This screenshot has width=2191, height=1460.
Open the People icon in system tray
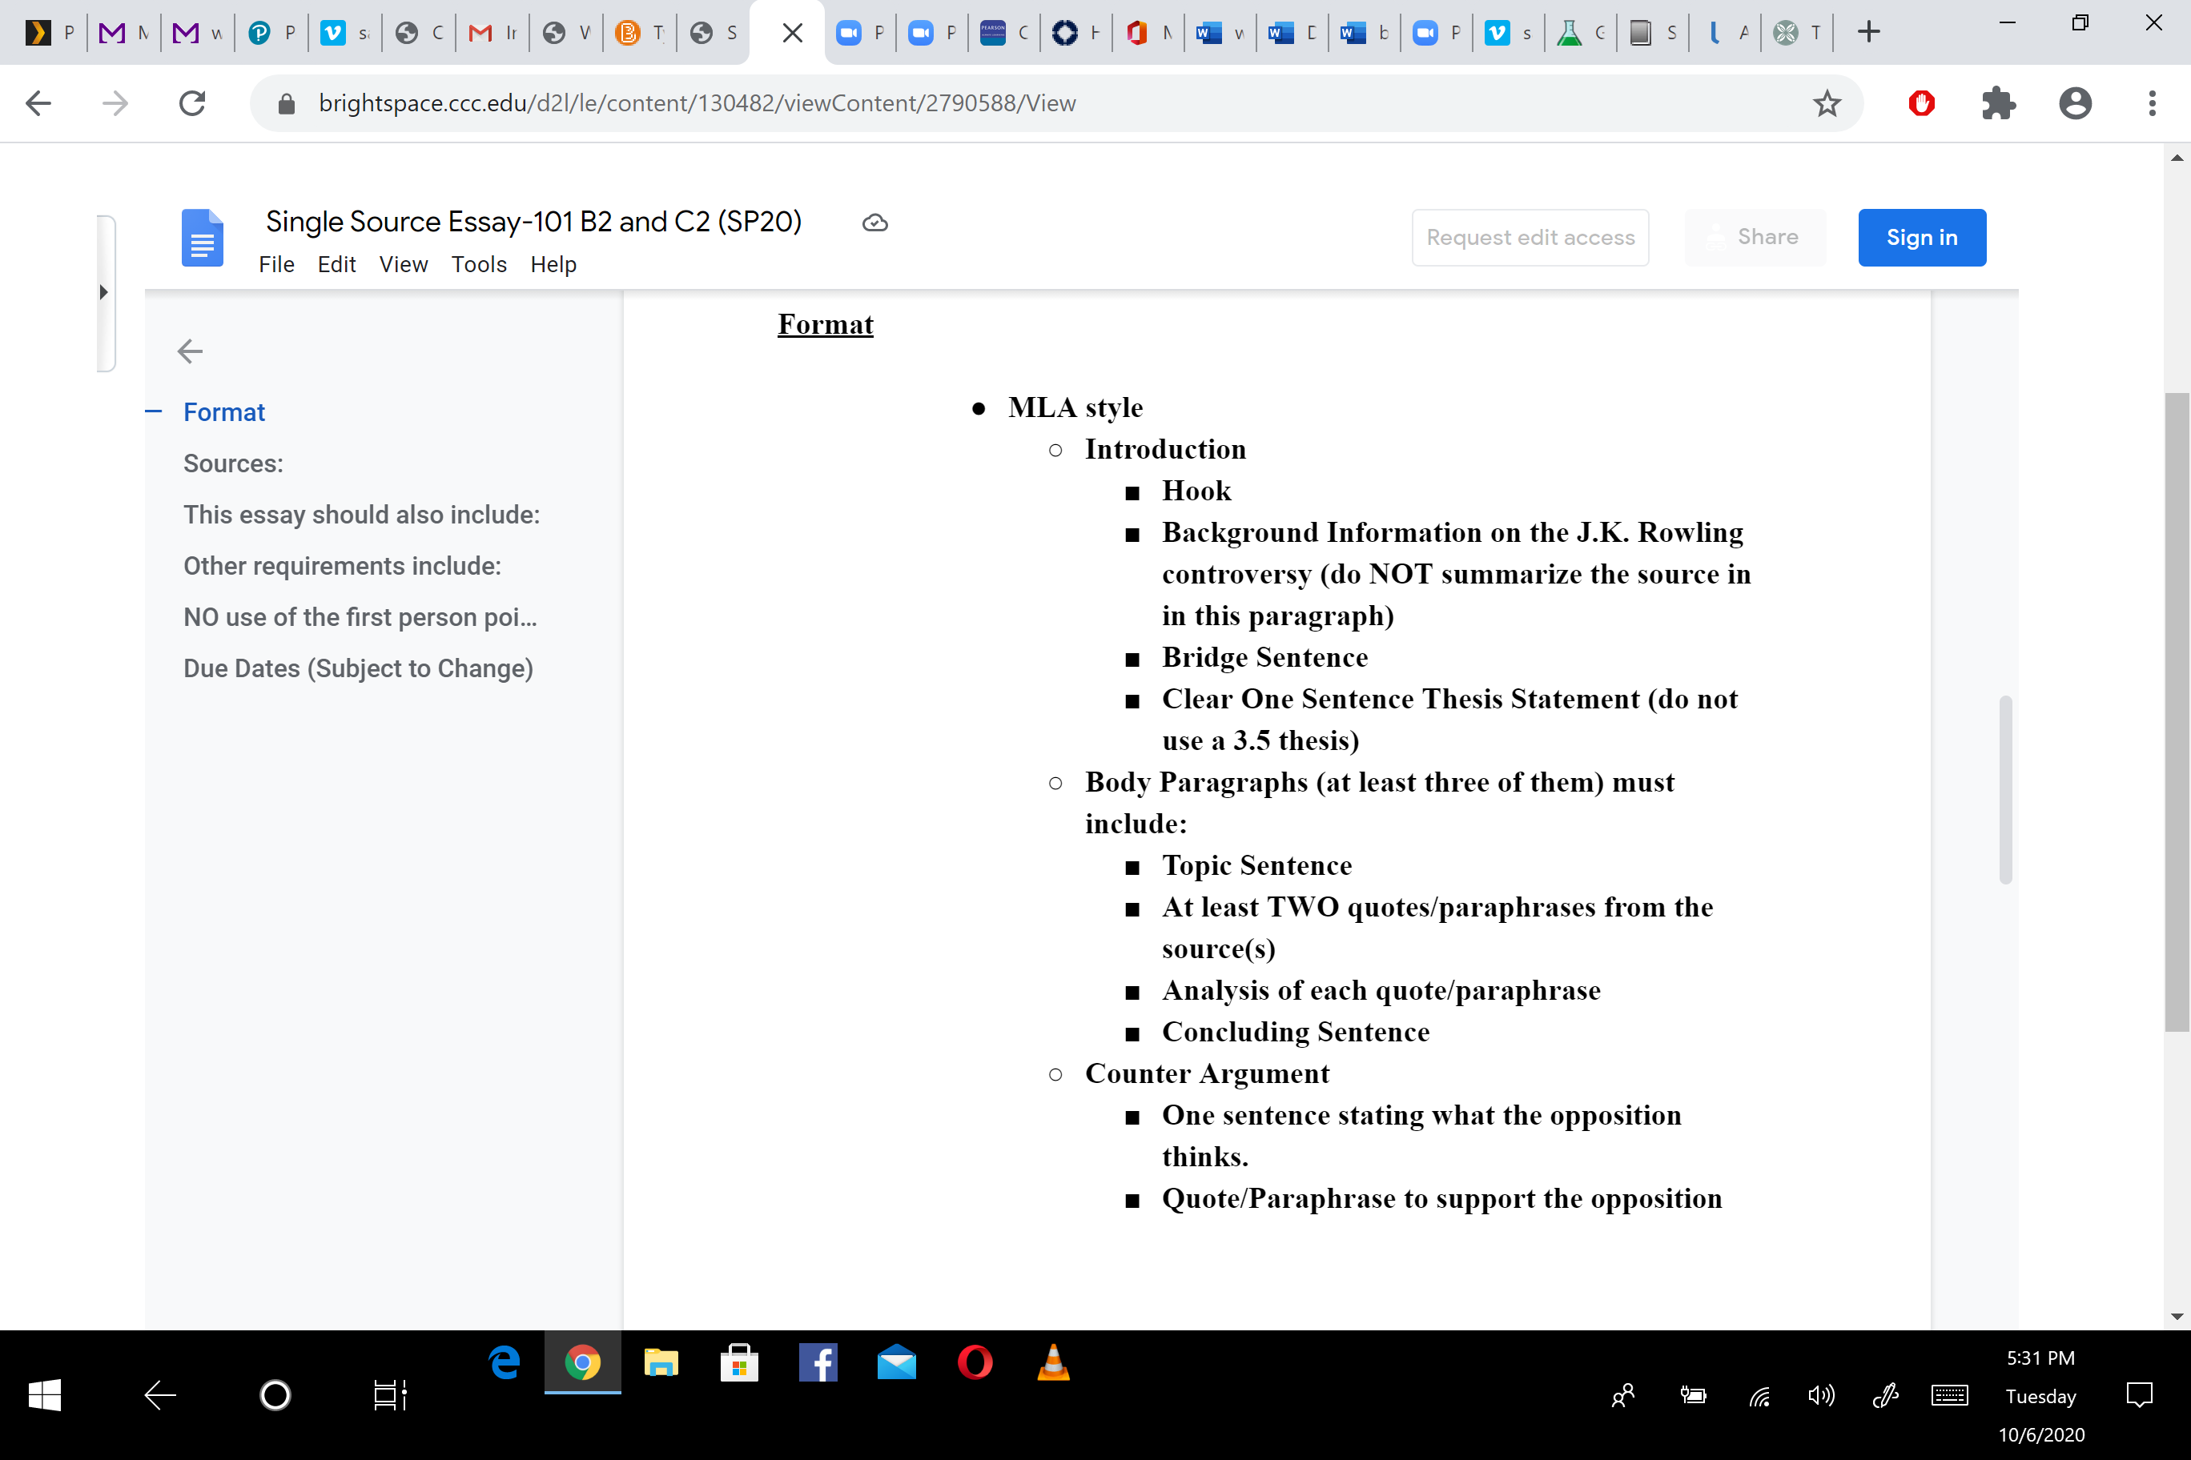(1622, 1395)
